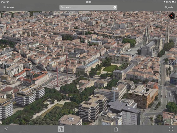Select the Bordeaux search field
The width and height of the screenshot is (177, 133).
[88, 7]
